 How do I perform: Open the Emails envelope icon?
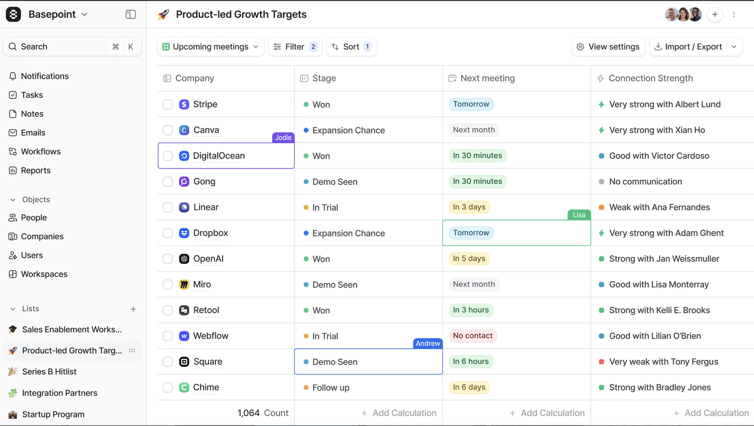(13, 132)
